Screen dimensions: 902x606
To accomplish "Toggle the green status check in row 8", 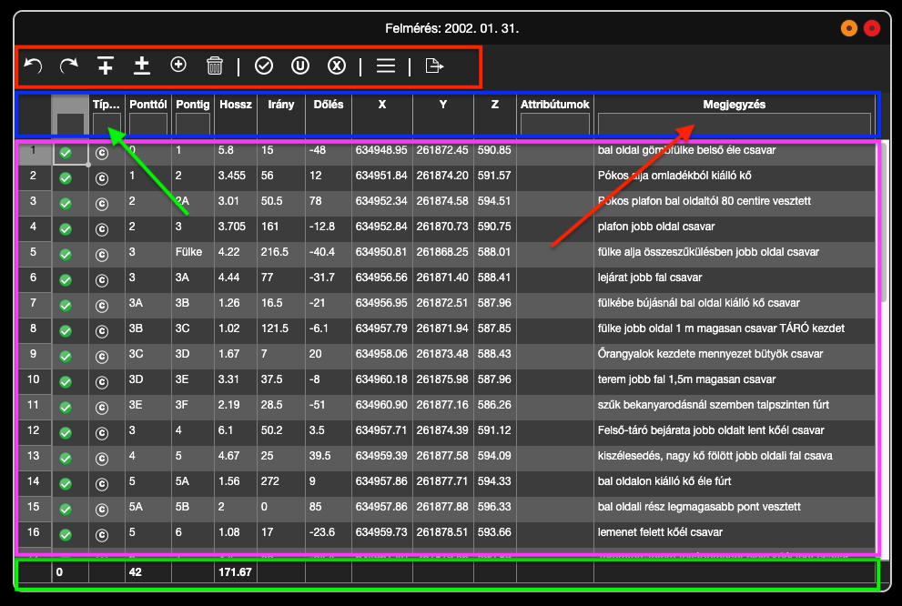I will point(66,332).
